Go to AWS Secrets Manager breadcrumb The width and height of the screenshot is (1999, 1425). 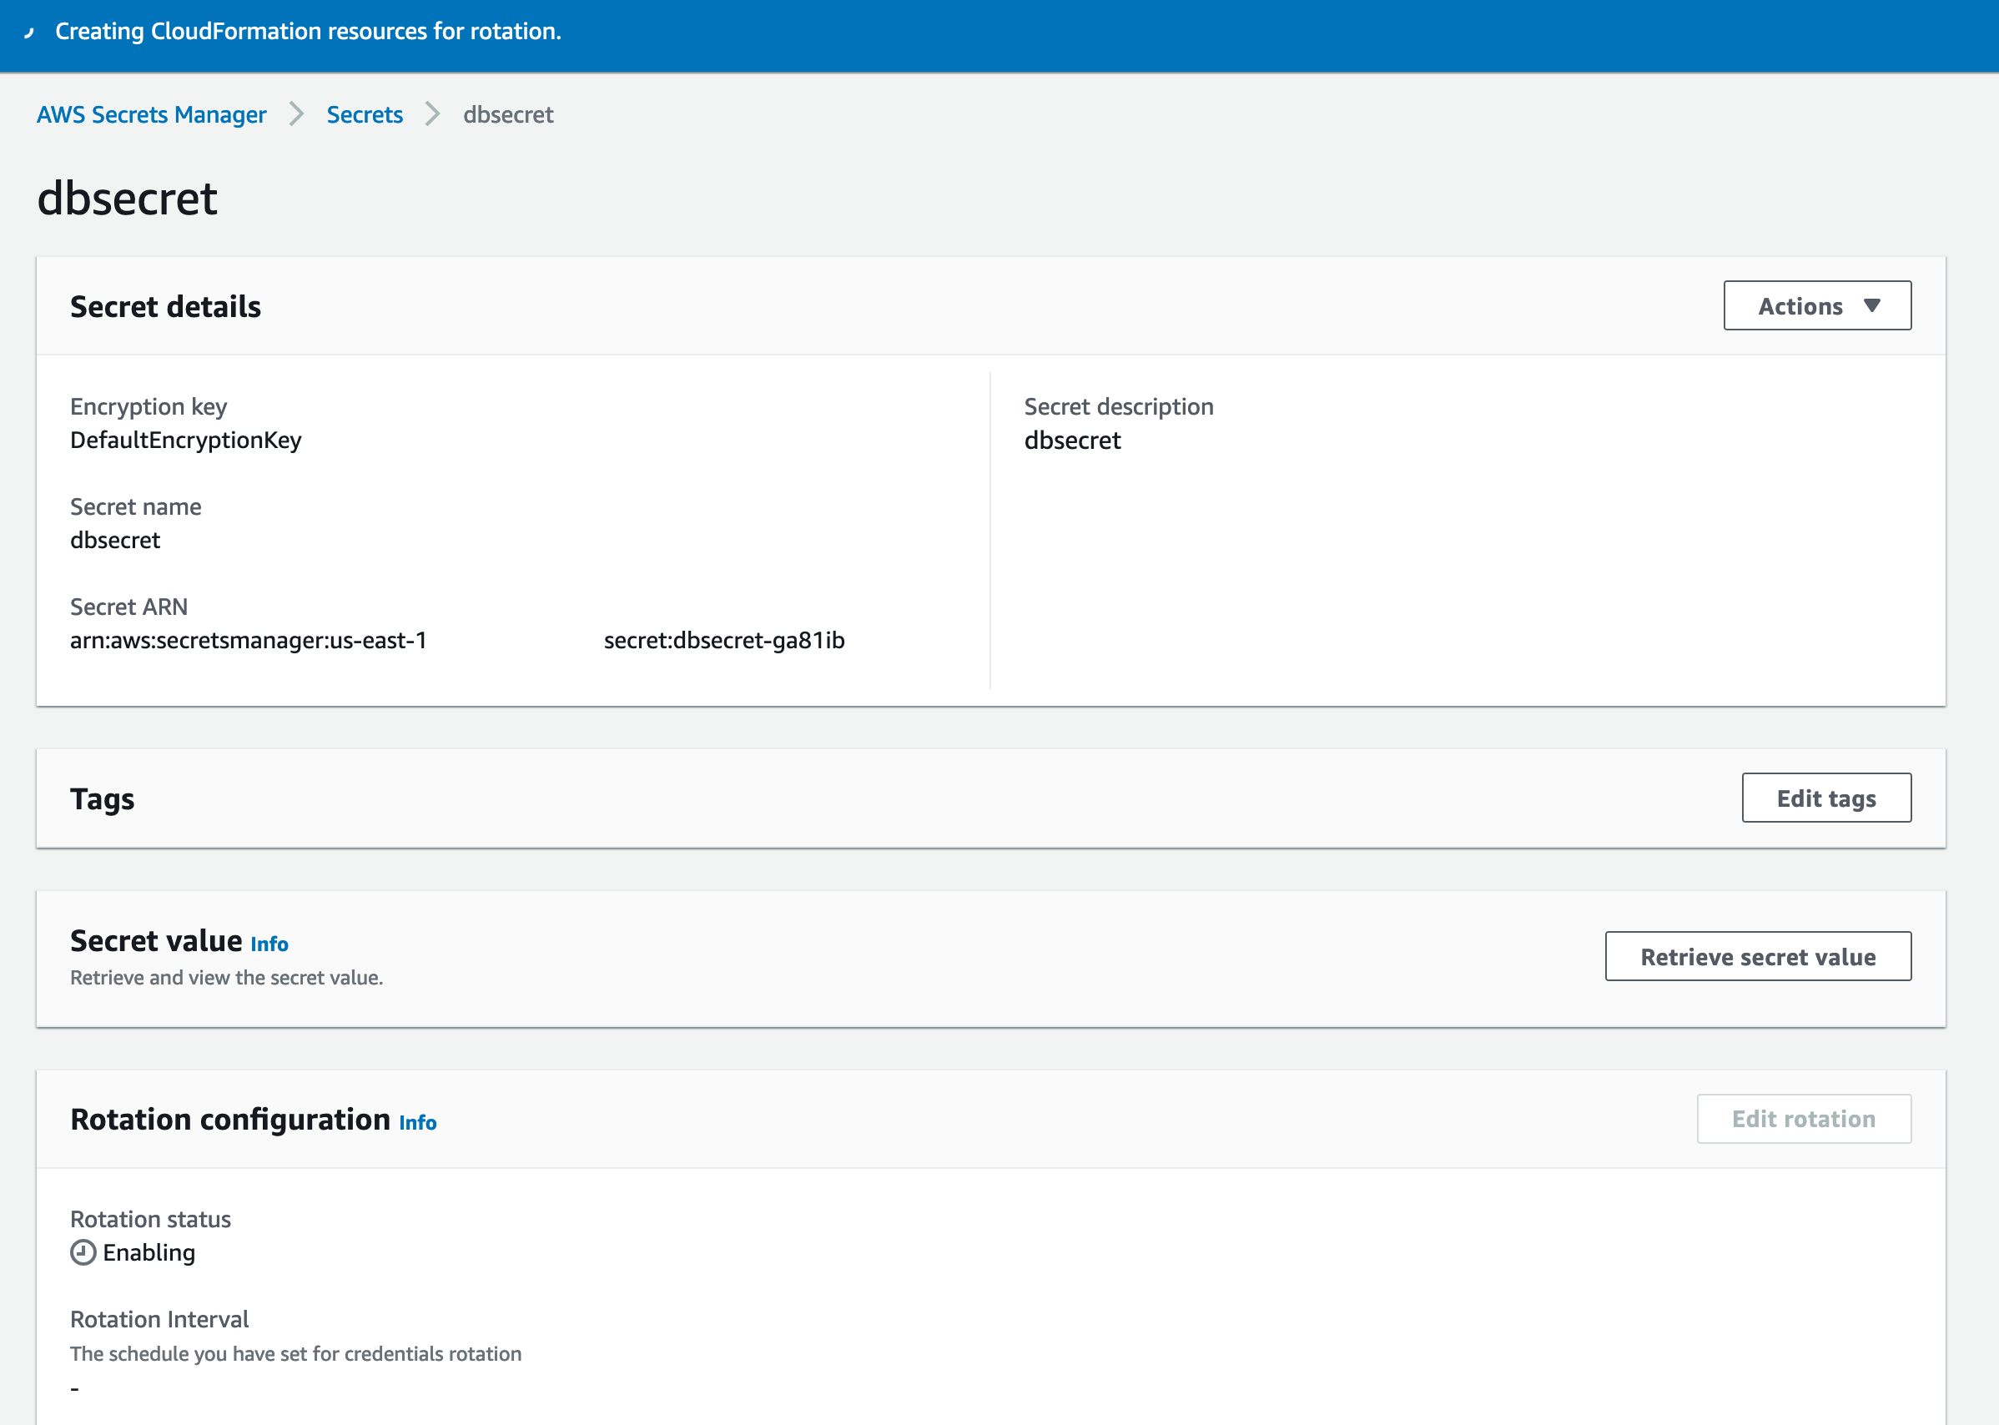pos(151,114)
